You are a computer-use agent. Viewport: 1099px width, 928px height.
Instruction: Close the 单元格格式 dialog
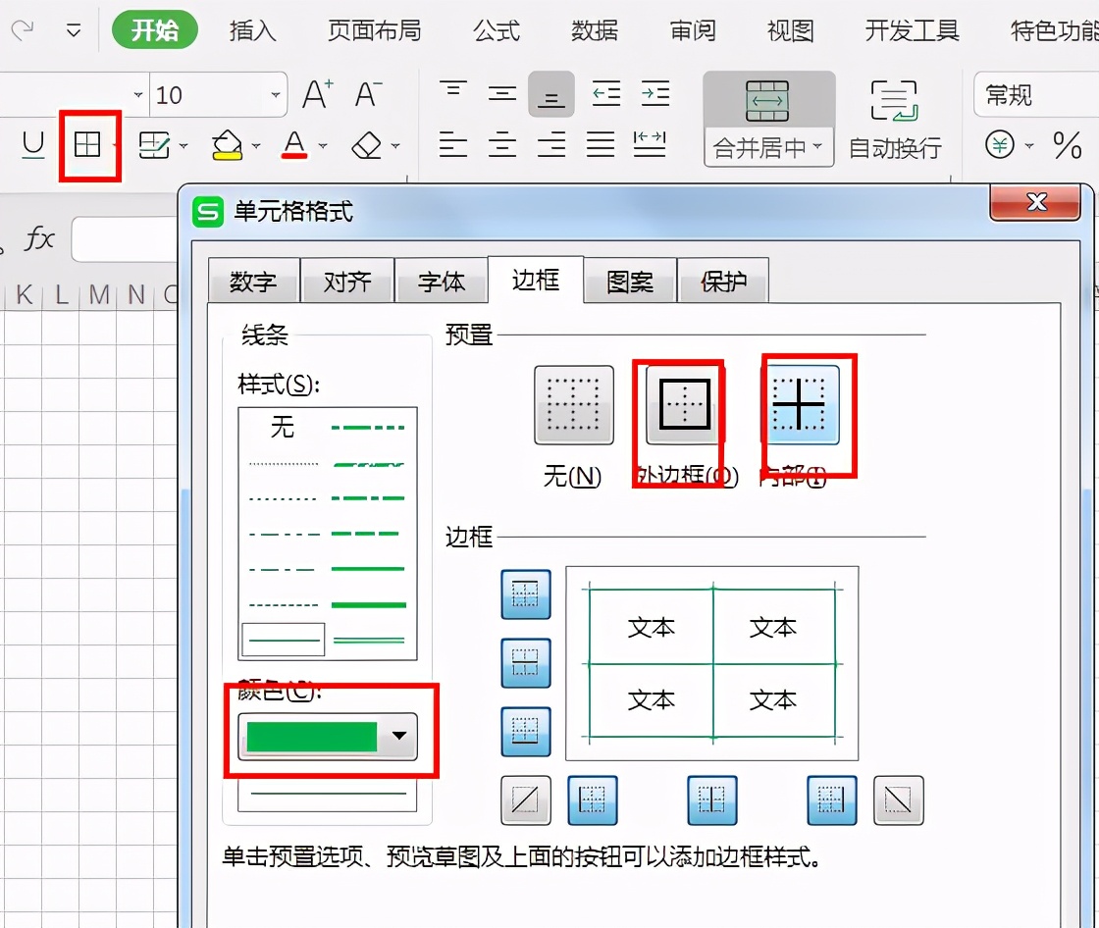point(1034,202)
